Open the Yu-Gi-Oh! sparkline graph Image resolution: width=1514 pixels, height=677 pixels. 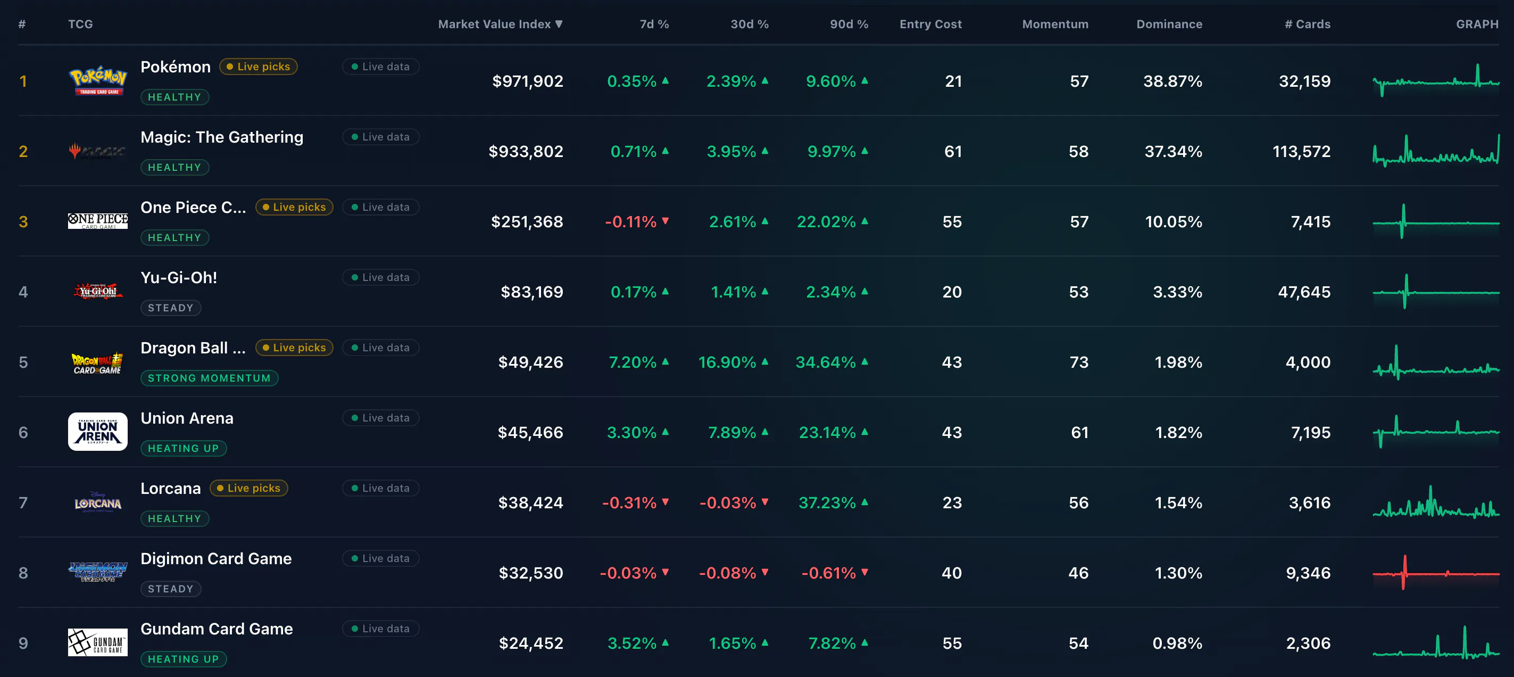click(1436, 291)
